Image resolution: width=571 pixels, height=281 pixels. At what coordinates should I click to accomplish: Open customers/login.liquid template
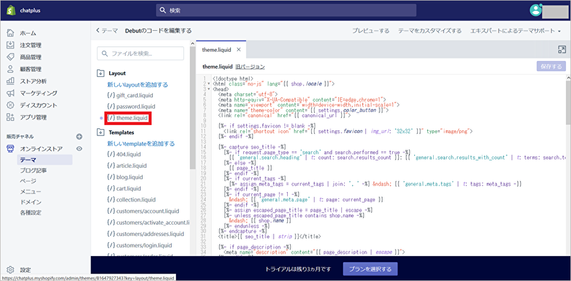[x=140, y=245]
